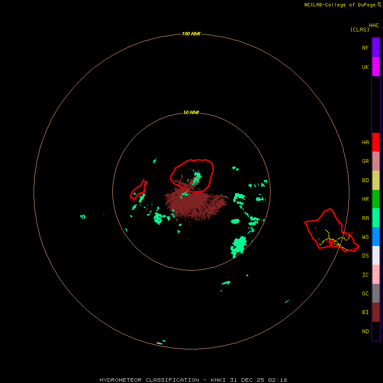Click the RF legend label
Viewport: 383px width, 383px height.
click(x=366, y=48)
